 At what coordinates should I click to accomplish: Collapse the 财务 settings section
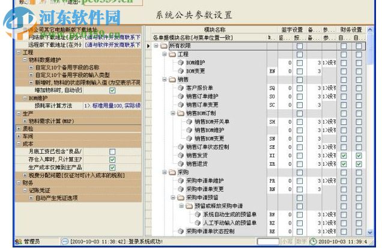[x=19, y=183]
